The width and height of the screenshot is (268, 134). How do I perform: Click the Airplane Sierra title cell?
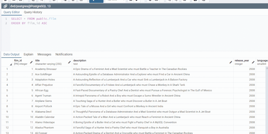click(x=53, y=101)
